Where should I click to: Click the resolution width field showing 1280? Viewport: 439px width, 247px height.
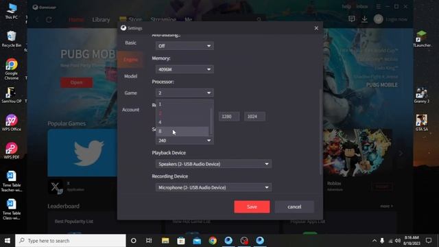[x=229, y=117]
